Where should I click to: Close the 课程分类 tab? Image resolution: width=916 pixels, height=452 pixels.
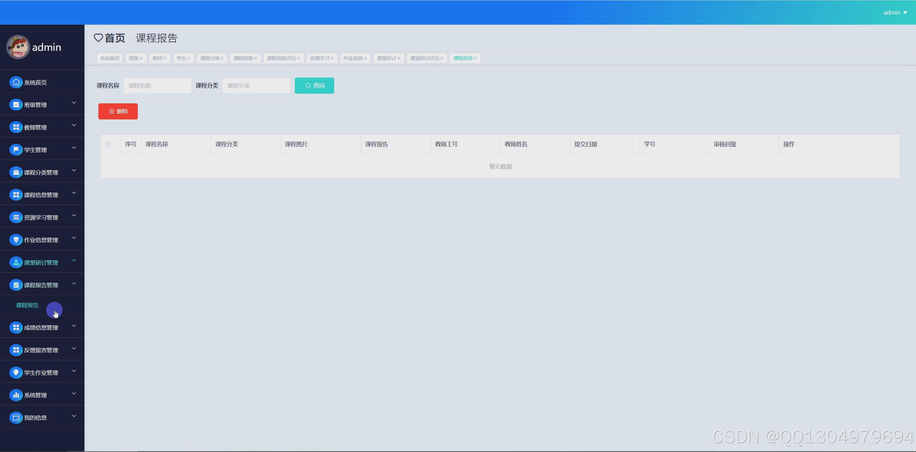point(222,58)
